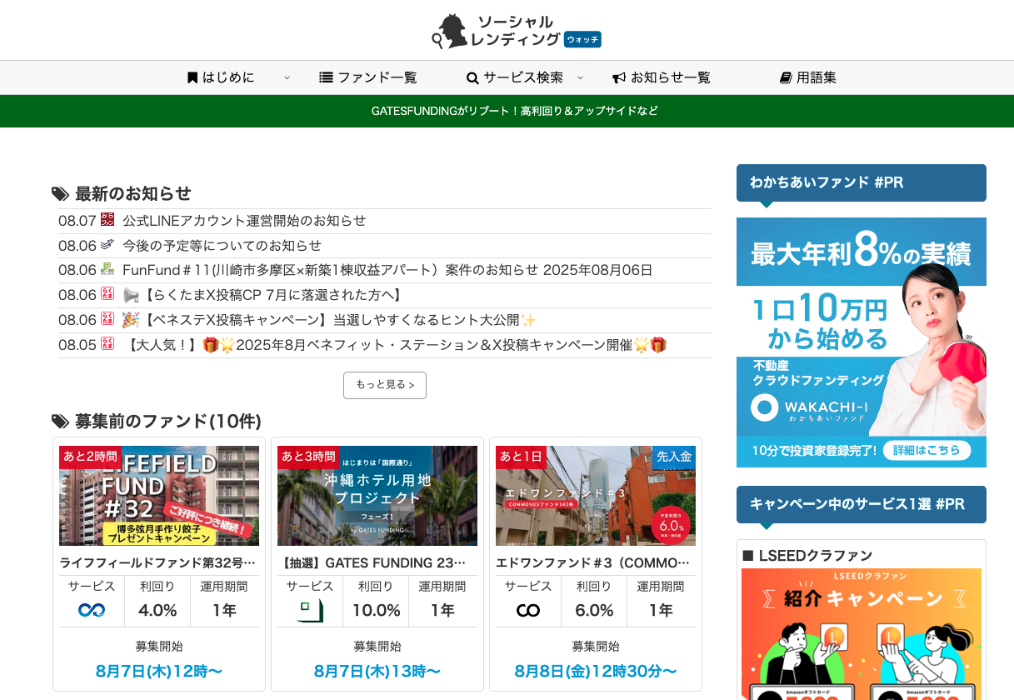This screenshot has width=1014, height=700.
Task: Click the わかちあいファンド #PR sidebar heading
Action: click(862, 182)
